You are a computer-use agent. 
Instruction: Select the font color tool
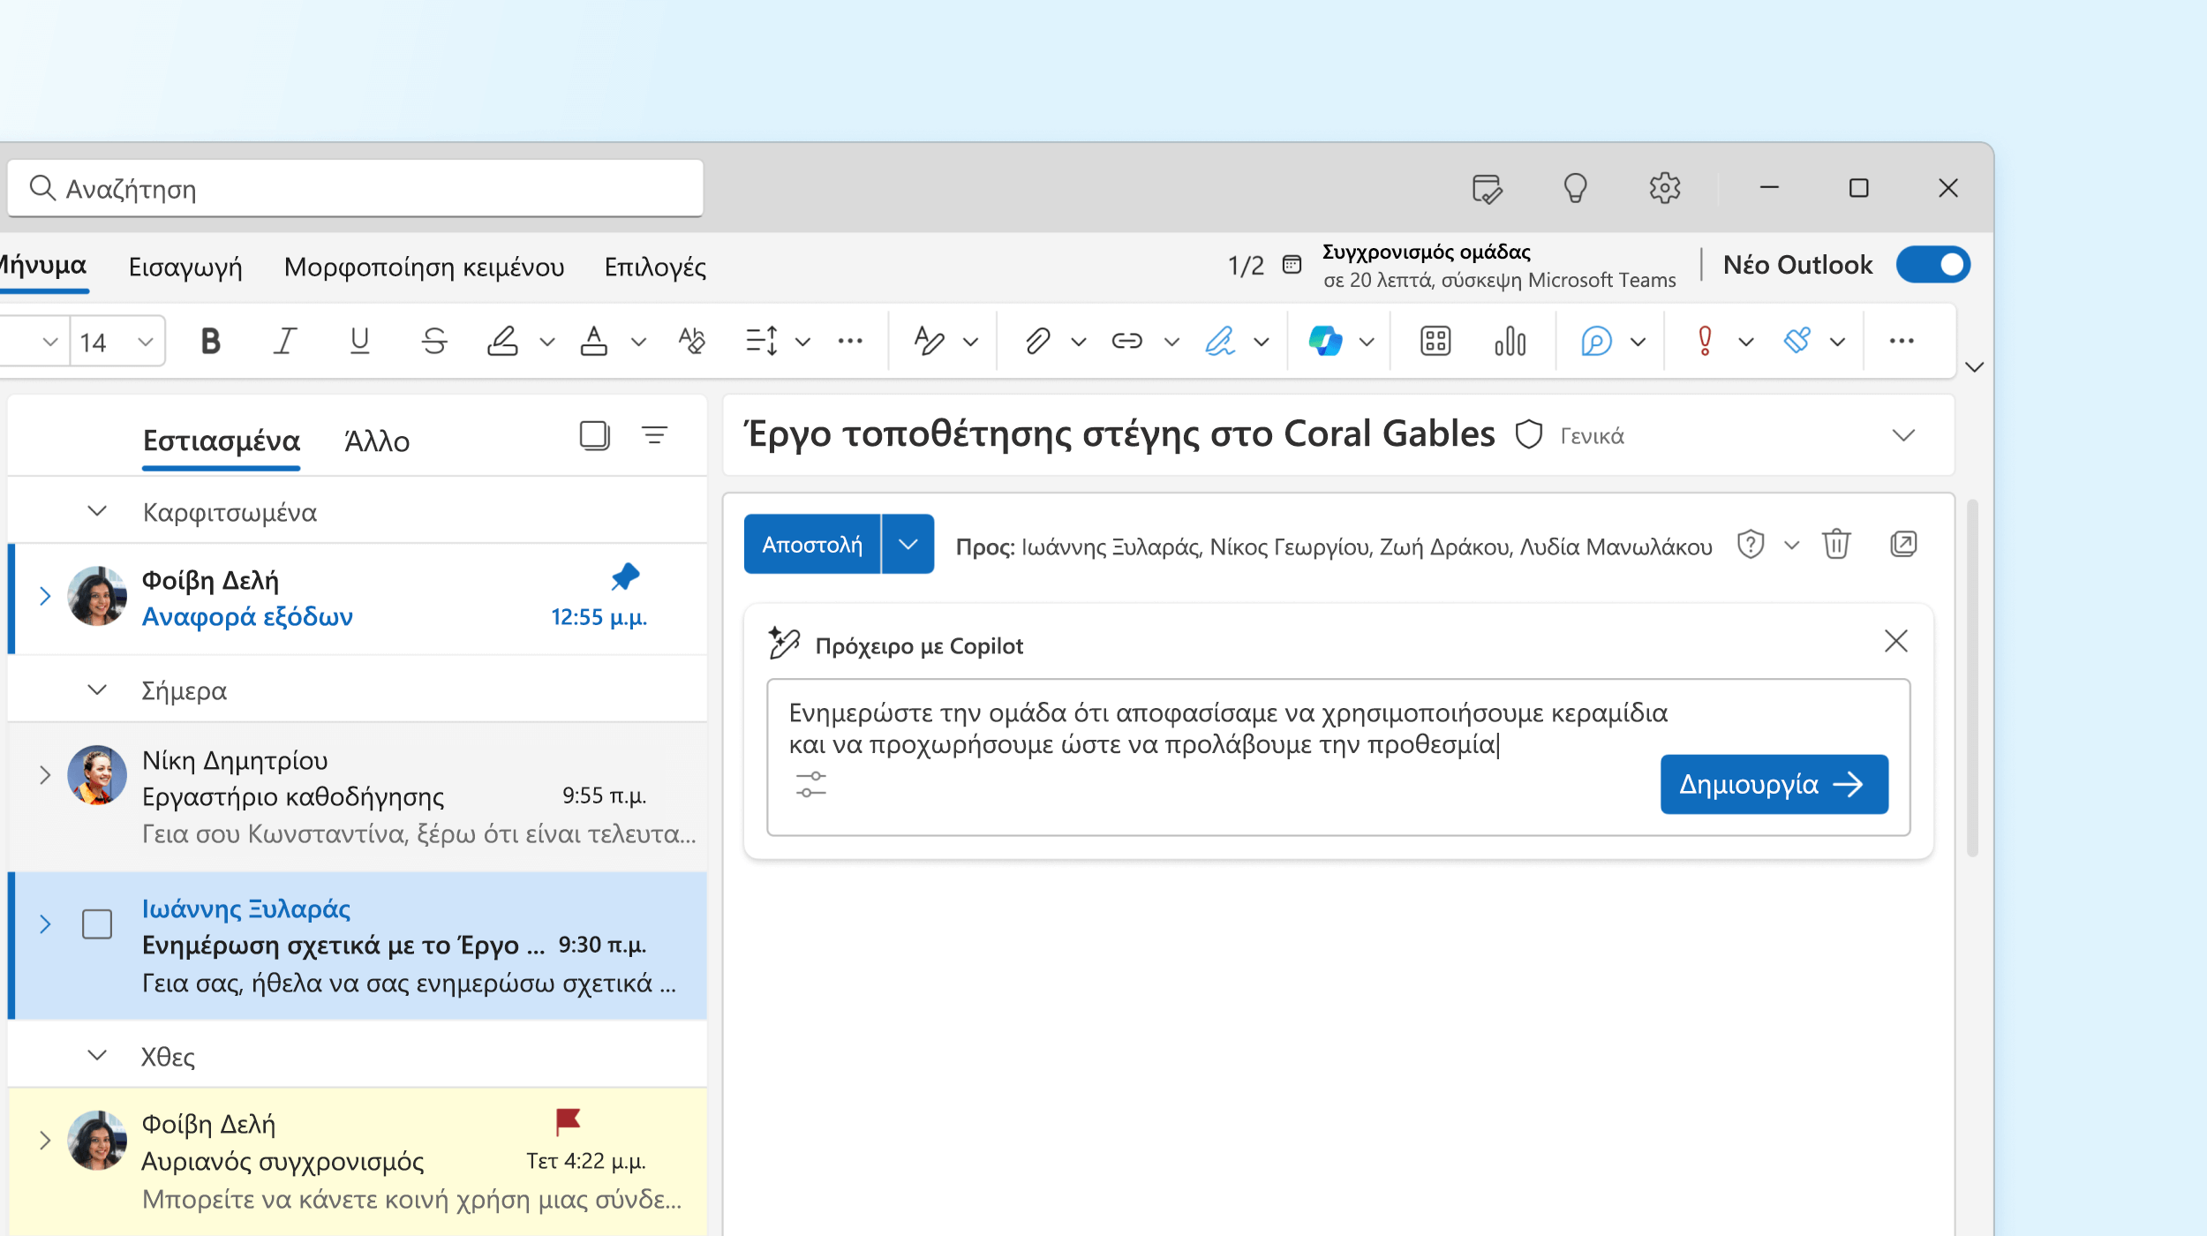[593, 341]
